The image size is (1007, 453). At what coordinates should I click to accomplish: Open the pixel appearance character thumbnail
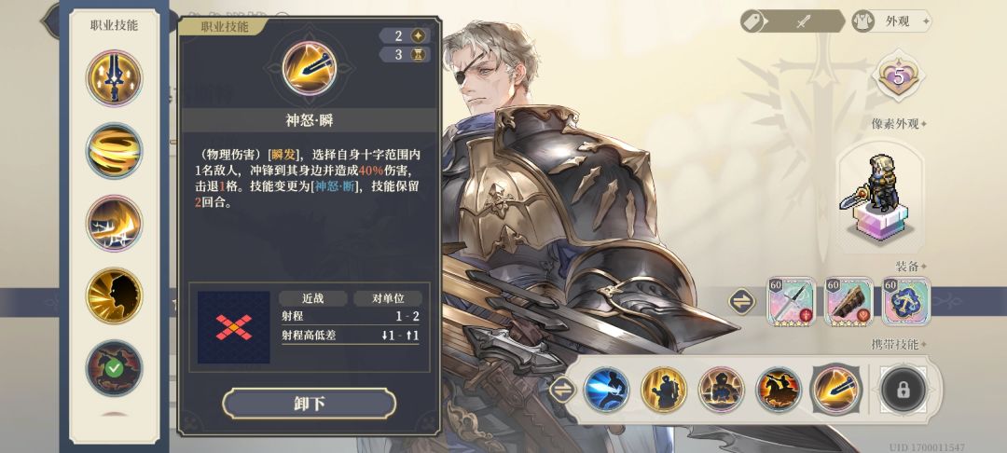point(880,197)
